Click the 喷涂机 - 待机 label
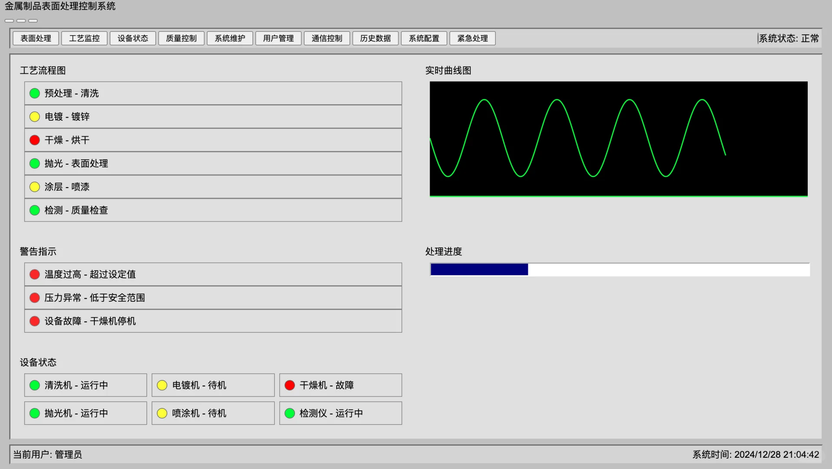832x469 pixels. click(199, 413)
